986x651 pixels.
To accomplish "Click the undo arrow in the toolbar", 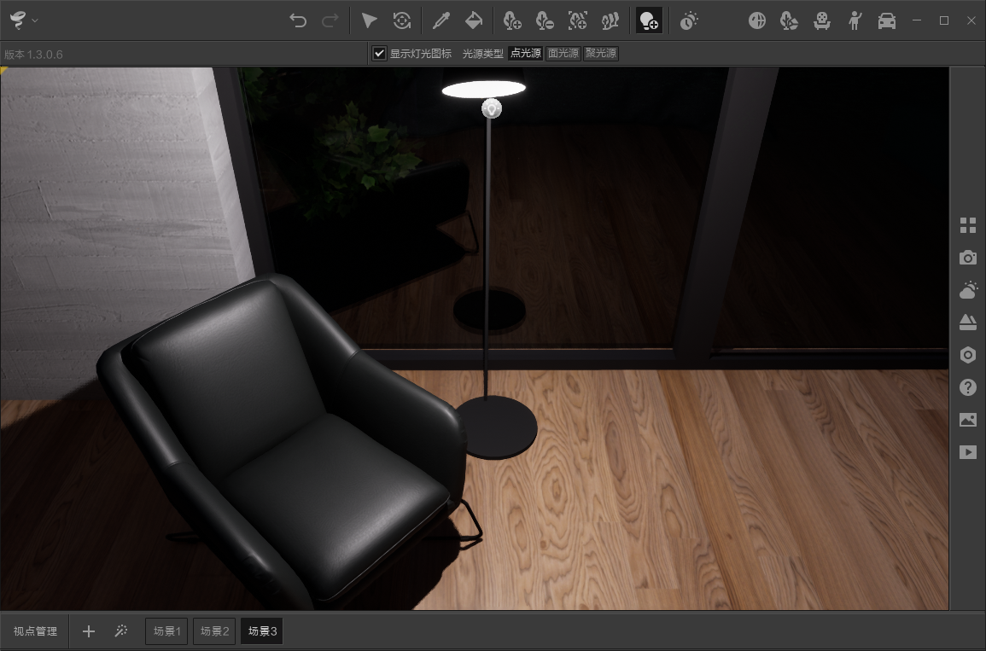I will click(x=298, y=20).
